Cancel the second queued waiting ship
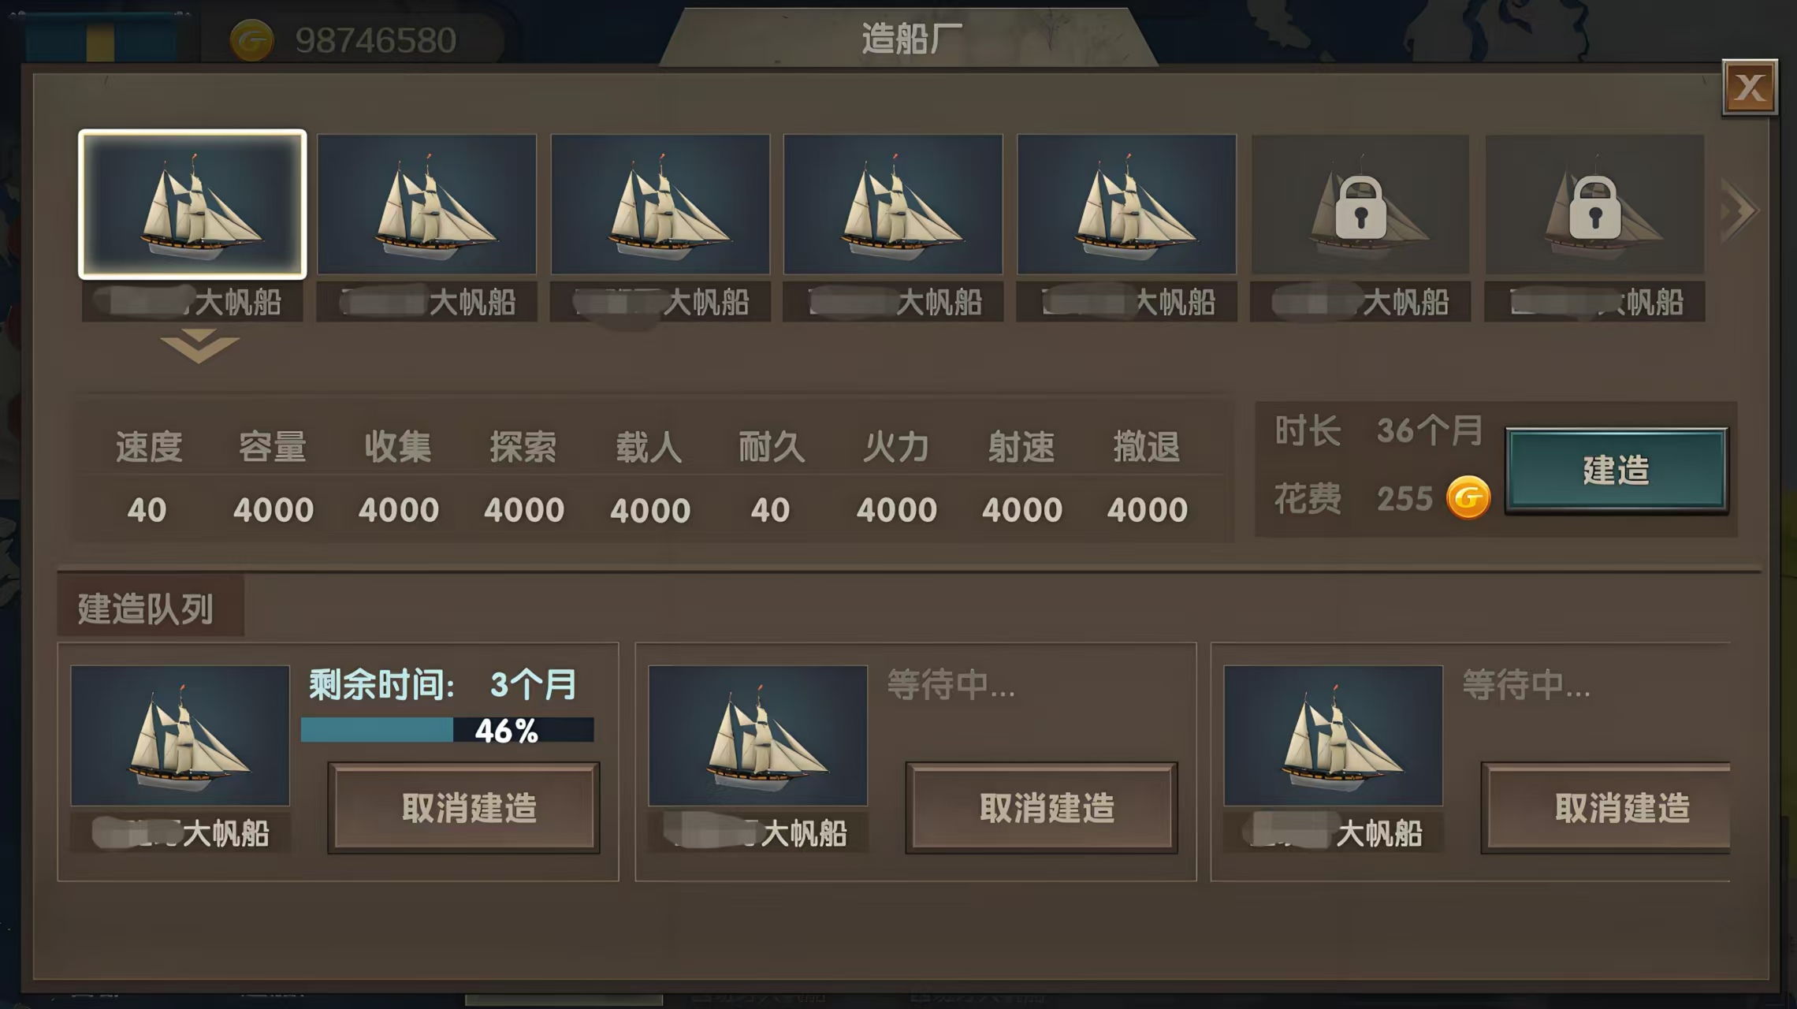 (x=1042, y=807)
